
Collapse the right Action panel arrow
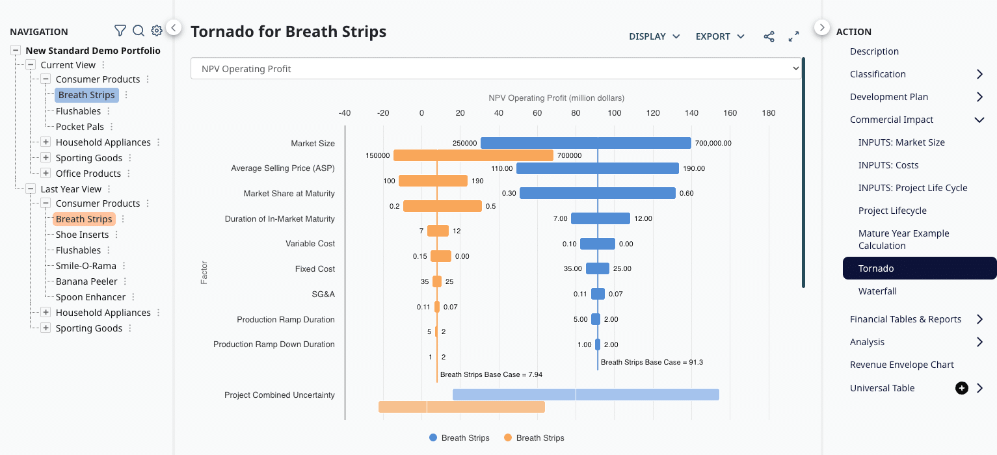(x=822, y=27)
